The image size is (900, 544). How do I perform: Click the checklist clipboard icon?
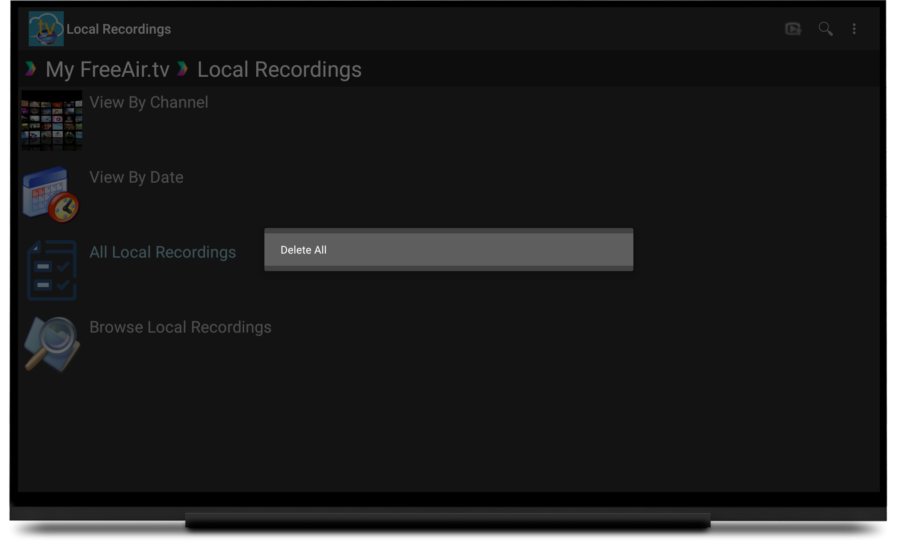click(x=52, y=270)
